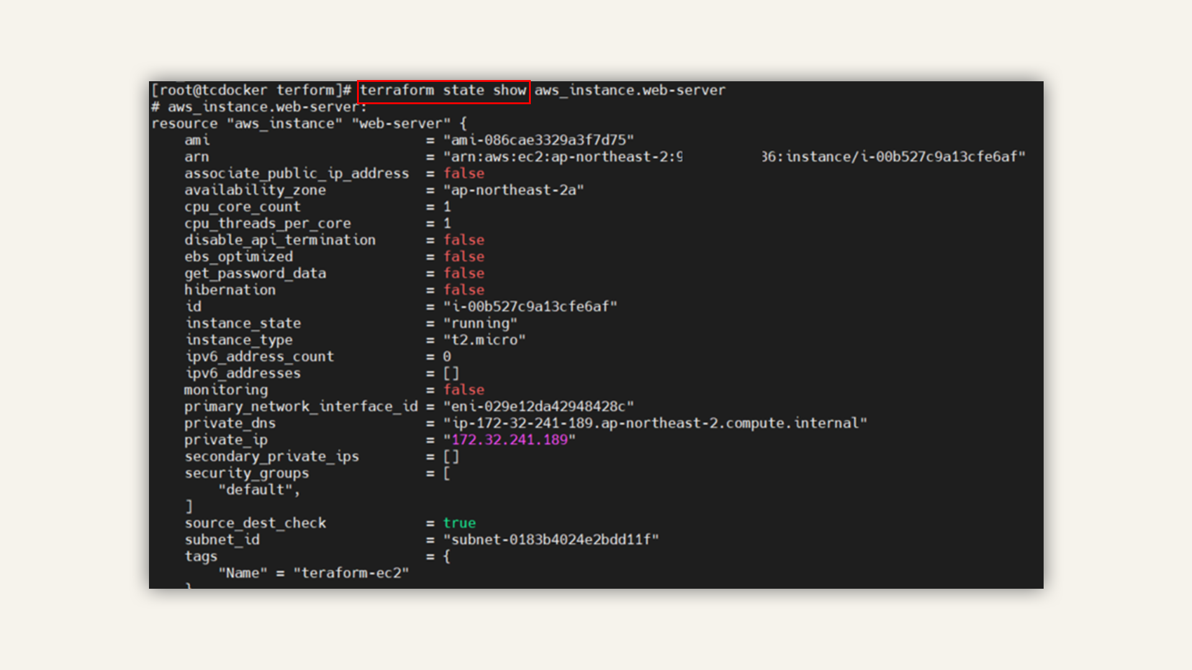Click the arn value starting 'arn:aws:ec2:ap-northeast-2'

point(734,157)
